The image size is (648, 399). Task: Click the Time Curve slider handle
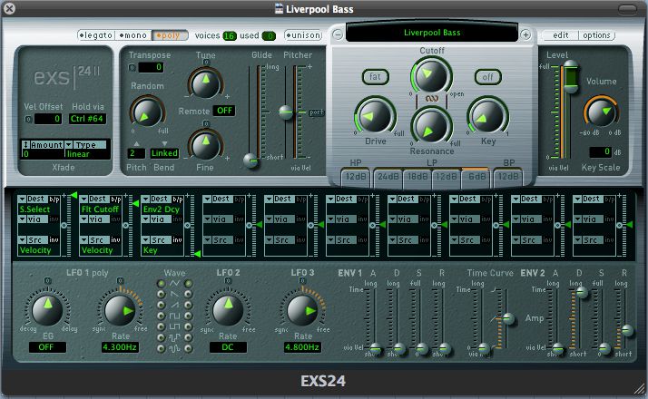click(x=508, y=318)
